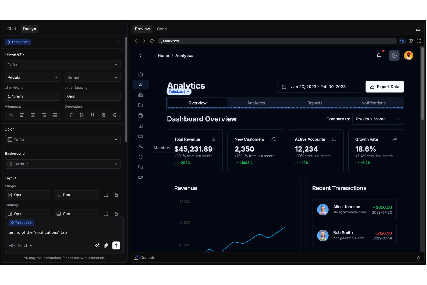Refresh the preview page
The image size is (427, 285).
[x=152, y=41]
